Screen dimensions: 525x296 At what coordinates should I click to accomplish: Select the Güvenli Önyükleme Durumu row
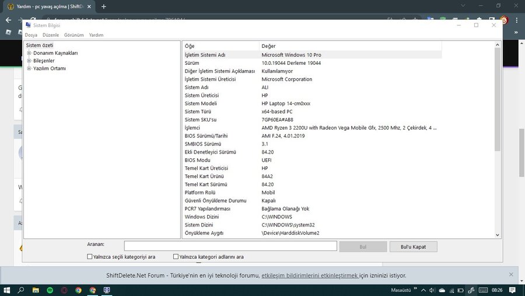pos(313,200)
